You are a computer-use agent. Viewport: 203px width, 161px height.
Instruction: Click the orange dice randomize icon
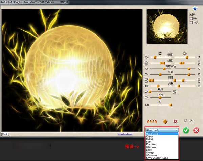coord(165,121)
